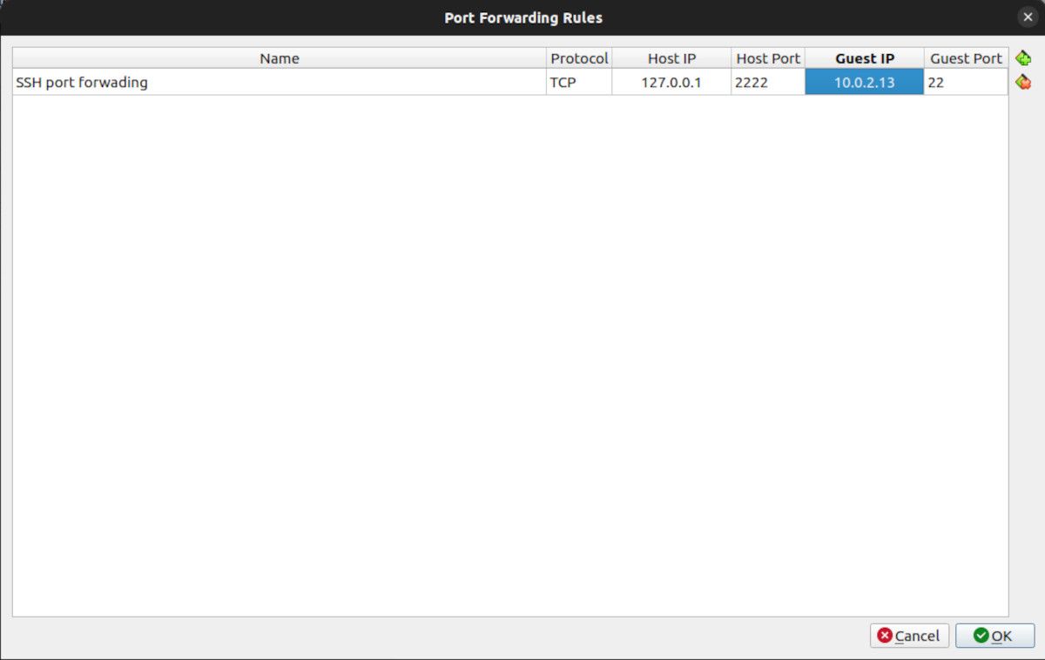Remove the selected port forwarding rule

tap(1023, 82)
